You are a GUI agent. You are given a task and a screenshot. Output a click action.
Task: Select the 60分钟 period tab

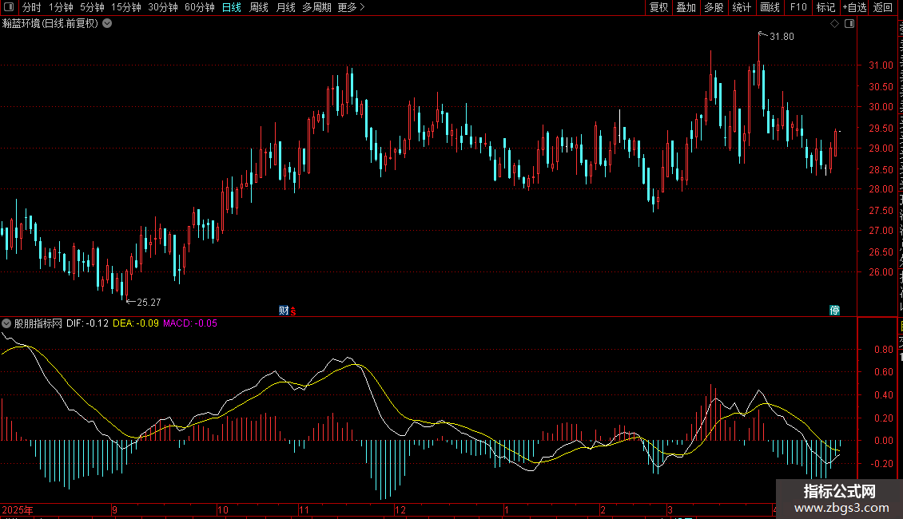coord(199,7)
